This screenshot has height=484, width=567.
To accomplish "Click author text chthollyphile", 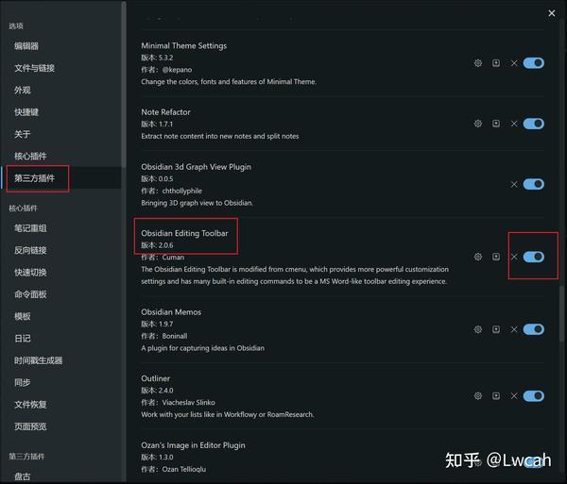I will coord(181,191).
